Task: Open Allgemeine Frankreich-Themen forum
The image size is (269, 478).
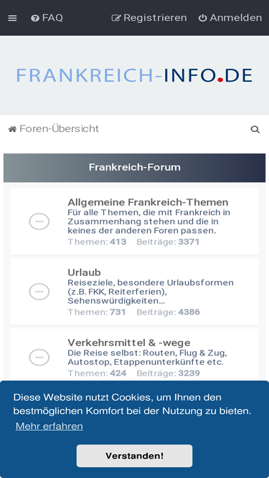Action: 148,202
